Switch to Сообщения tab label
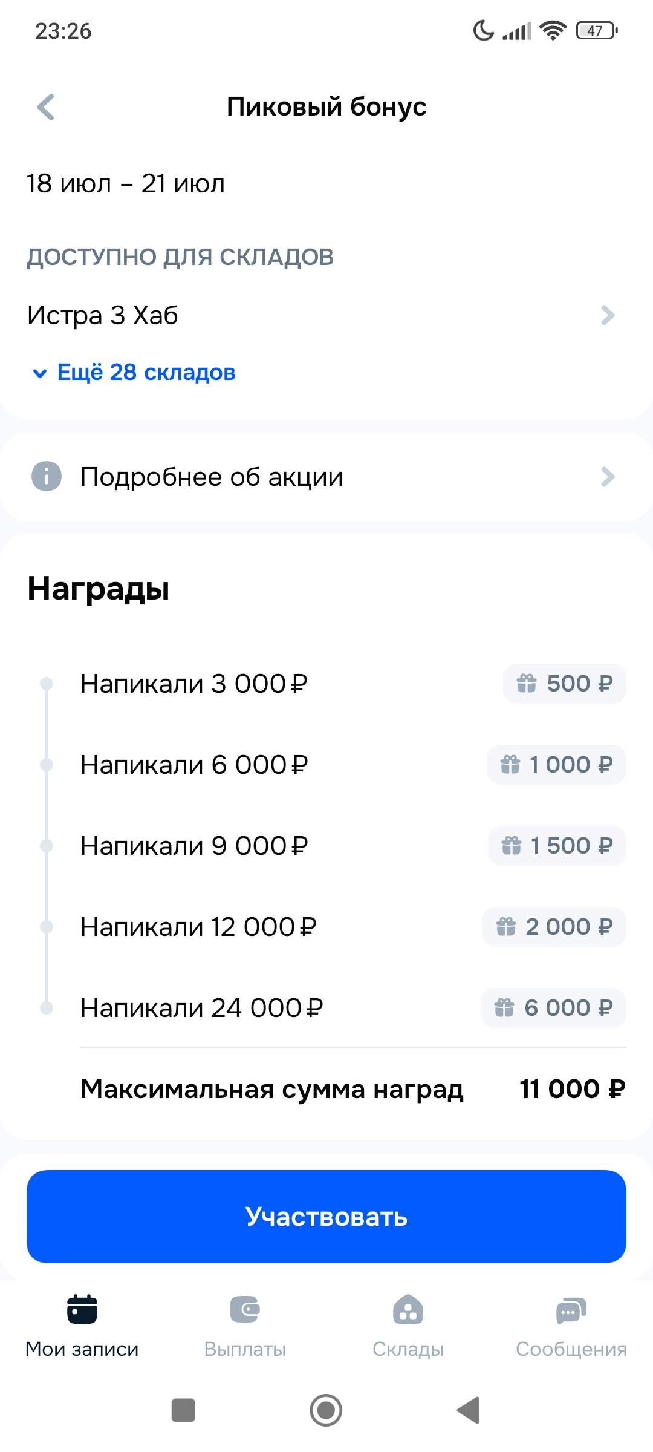This screenshot has height=1452, width=653. (571, 1349)
